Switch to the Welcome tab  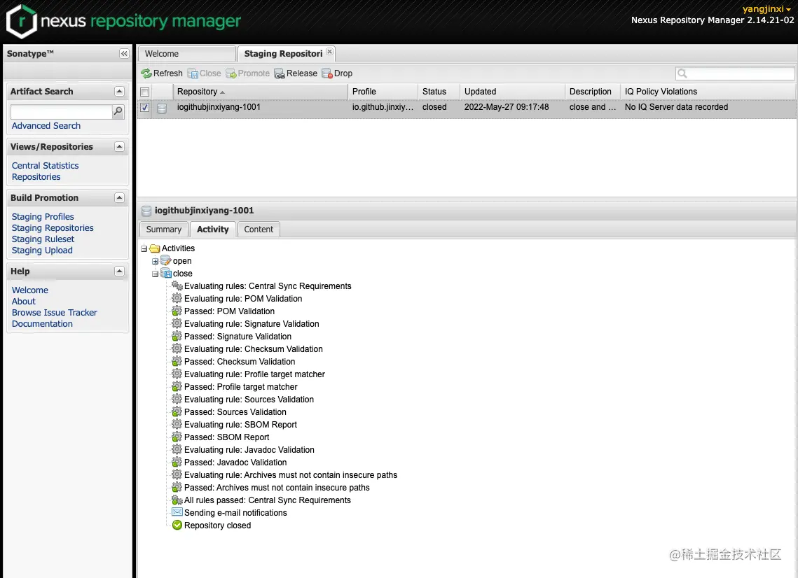click(186, 54)
